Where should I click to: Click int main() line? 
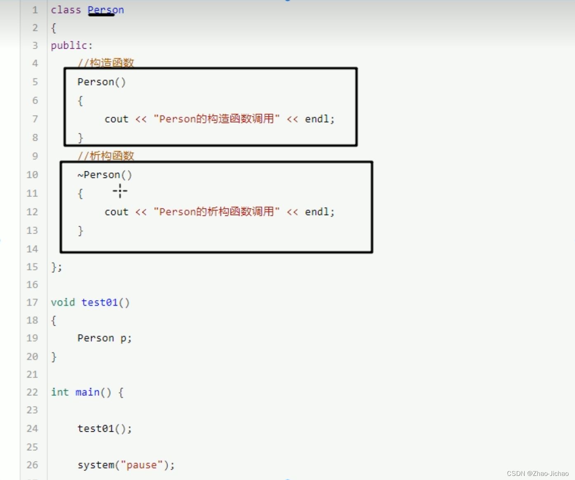[87, 392]
